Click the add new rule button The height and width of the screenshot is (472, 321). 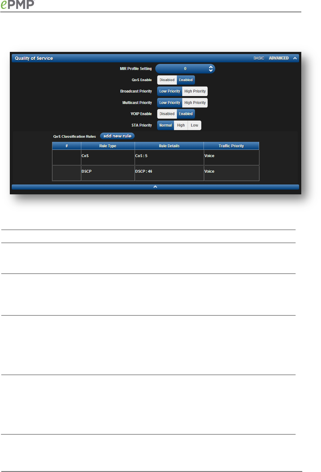[x=117, y=136]
